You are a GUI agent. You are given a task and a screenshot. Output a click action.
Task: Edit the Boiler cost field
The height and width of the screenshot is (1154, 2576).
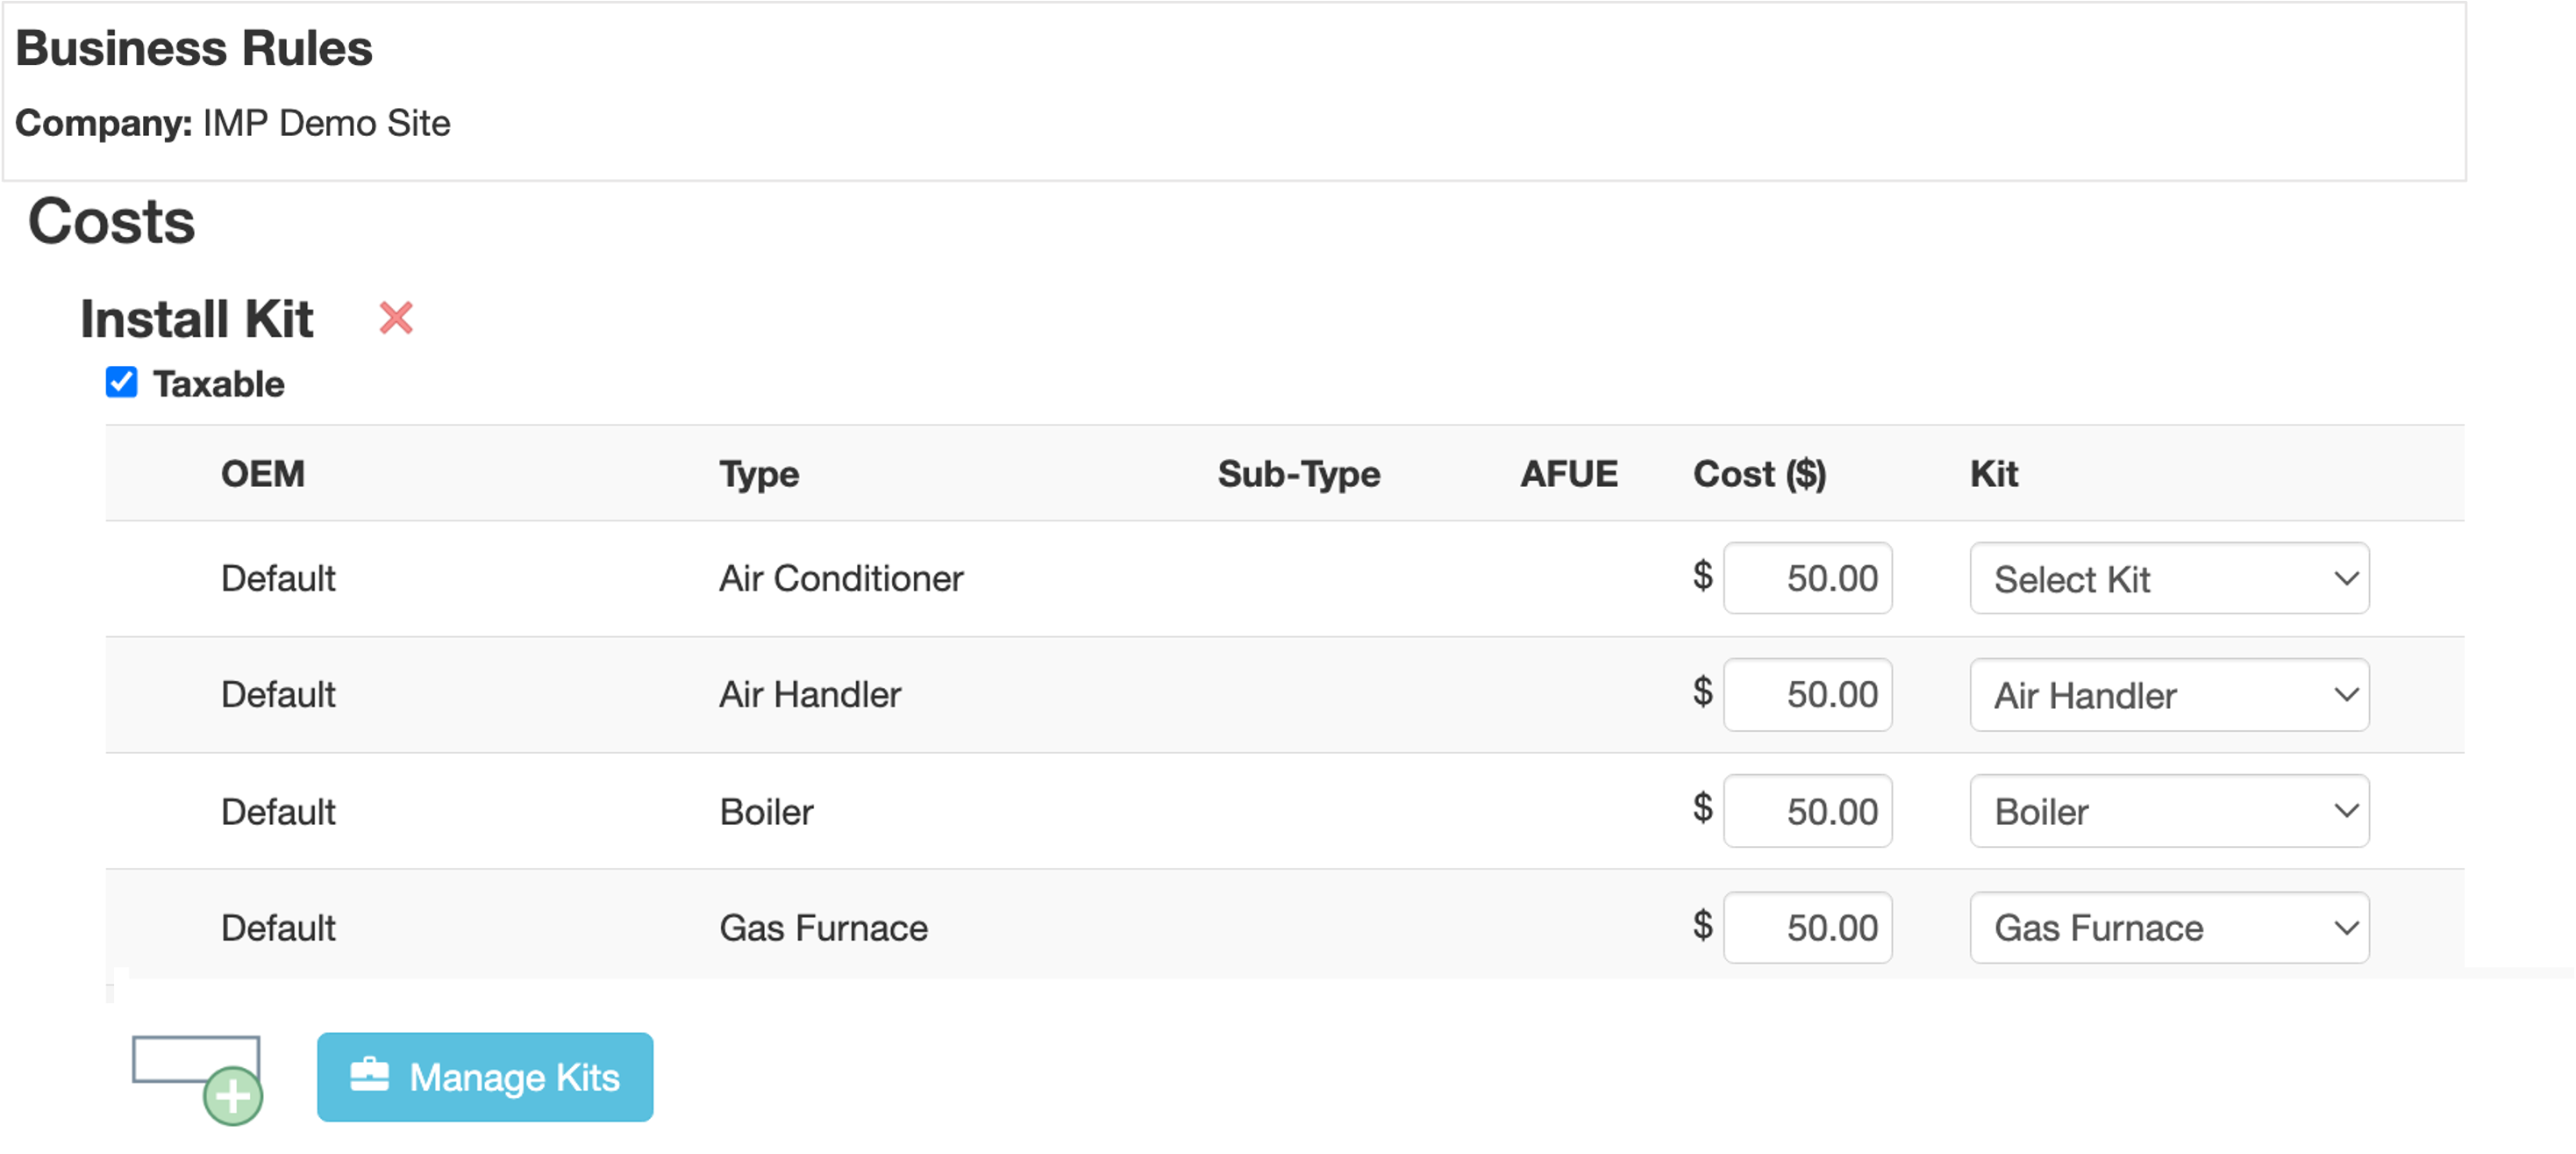coord(1808,811)
